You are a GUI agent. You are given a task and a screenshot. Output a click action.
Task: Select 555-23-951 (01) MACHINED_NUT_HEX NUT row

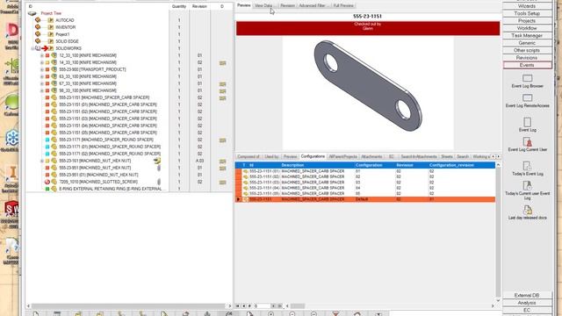98,175
